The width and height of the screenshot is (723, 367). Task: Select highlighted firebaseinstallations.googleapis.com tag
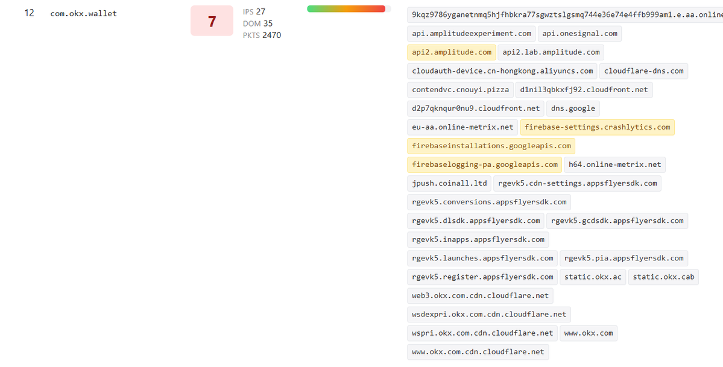[x=491, y=146]
